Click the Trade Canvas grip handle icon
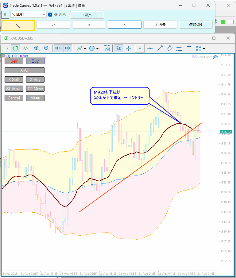 coord(5,15)
